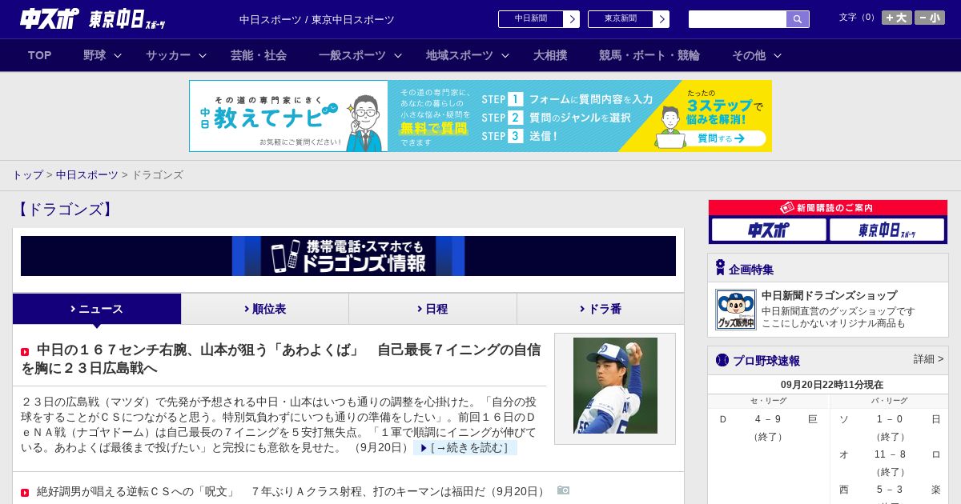Increase text size with ＋大 button
Image resolution: width=961 pixels, height=504 pixels.
pyautogui.click(x=896, y=18)
